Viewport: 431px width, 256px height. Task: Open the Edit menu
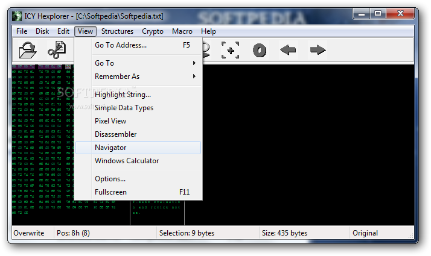pos(63,31)
